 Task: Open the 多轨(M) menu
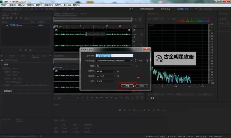pyautogui.click(x=21, y=5)
